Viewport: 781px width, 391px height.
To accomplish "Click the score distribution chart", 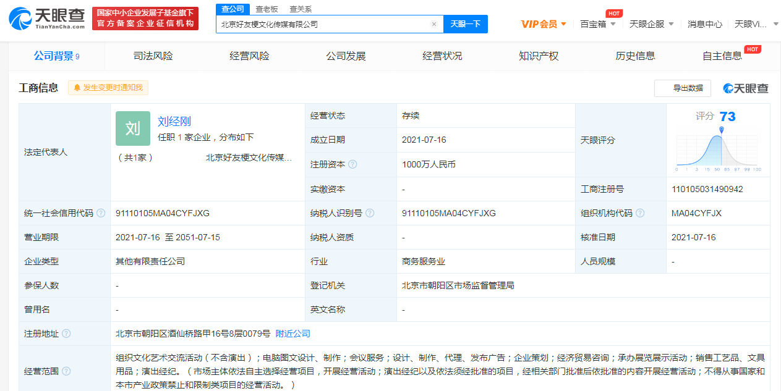I will [x=719, y=149].
